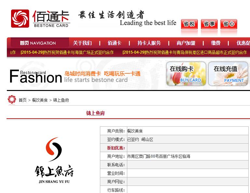250x193 pixels.
Task: Click the Fashion life starts bestone card banner
Action: 75,76
